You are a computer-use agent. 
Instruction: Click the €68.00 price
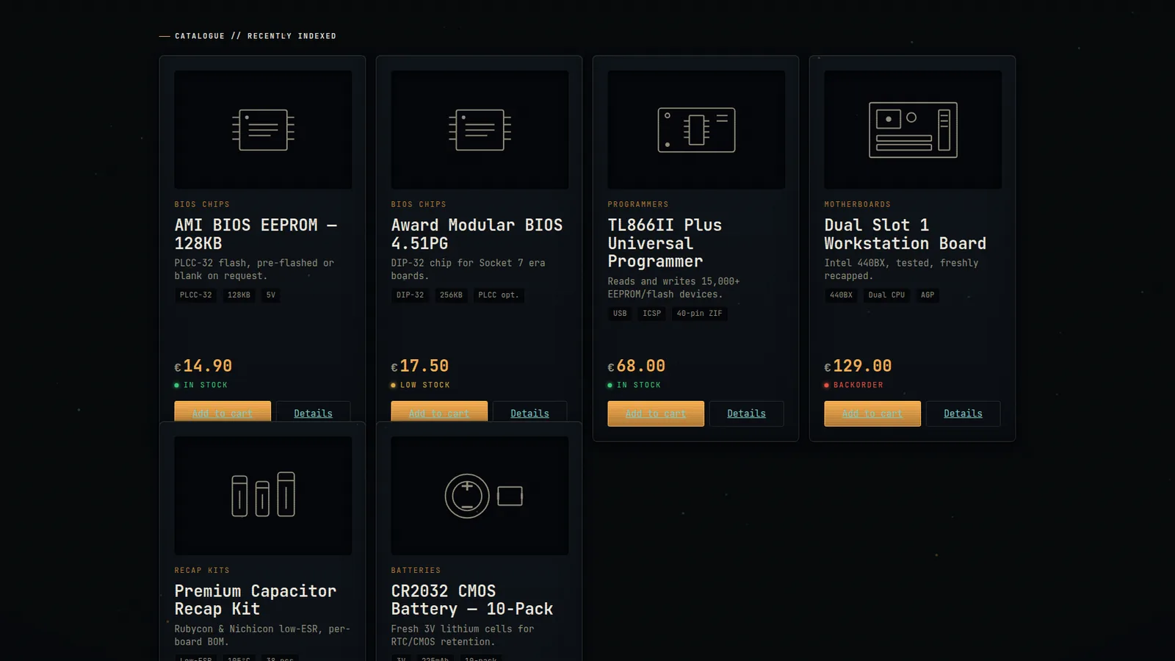click(637, 366)
